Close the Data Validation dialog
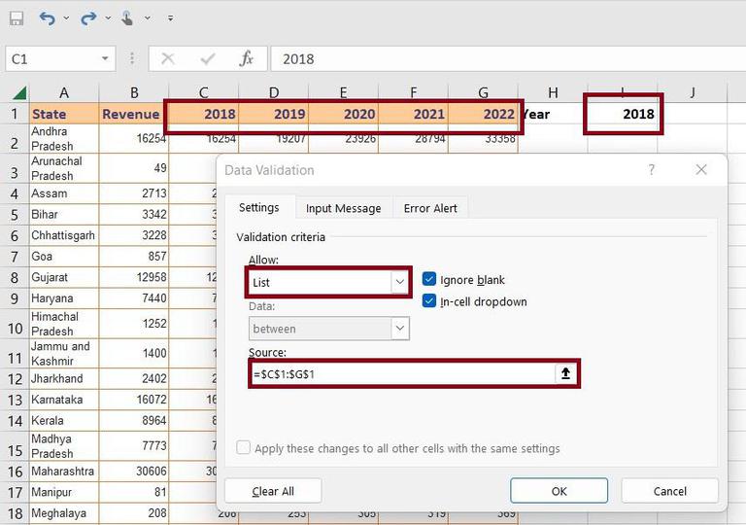The height and width of the screenshot is (525, 746). [x=701, y=169]
